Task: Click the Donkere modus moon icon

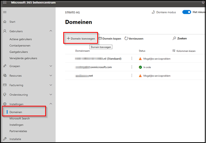Action: pos(153,12)
